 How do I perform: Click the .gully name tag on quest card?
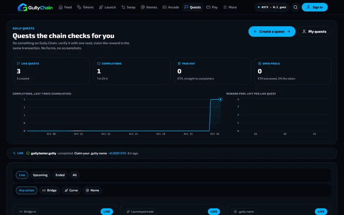[244, 212]
